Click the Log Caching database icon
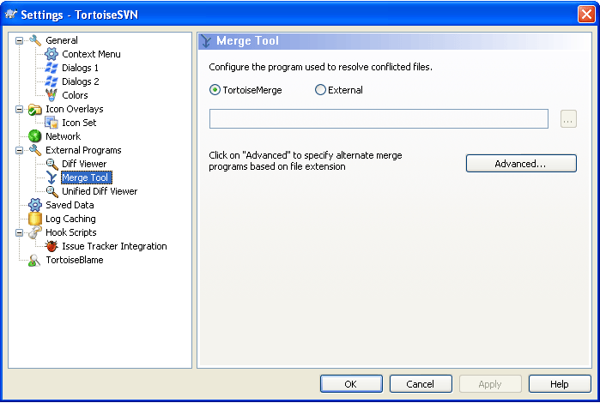This screenshot has width=600, height=403. click(x=35, y=219)
